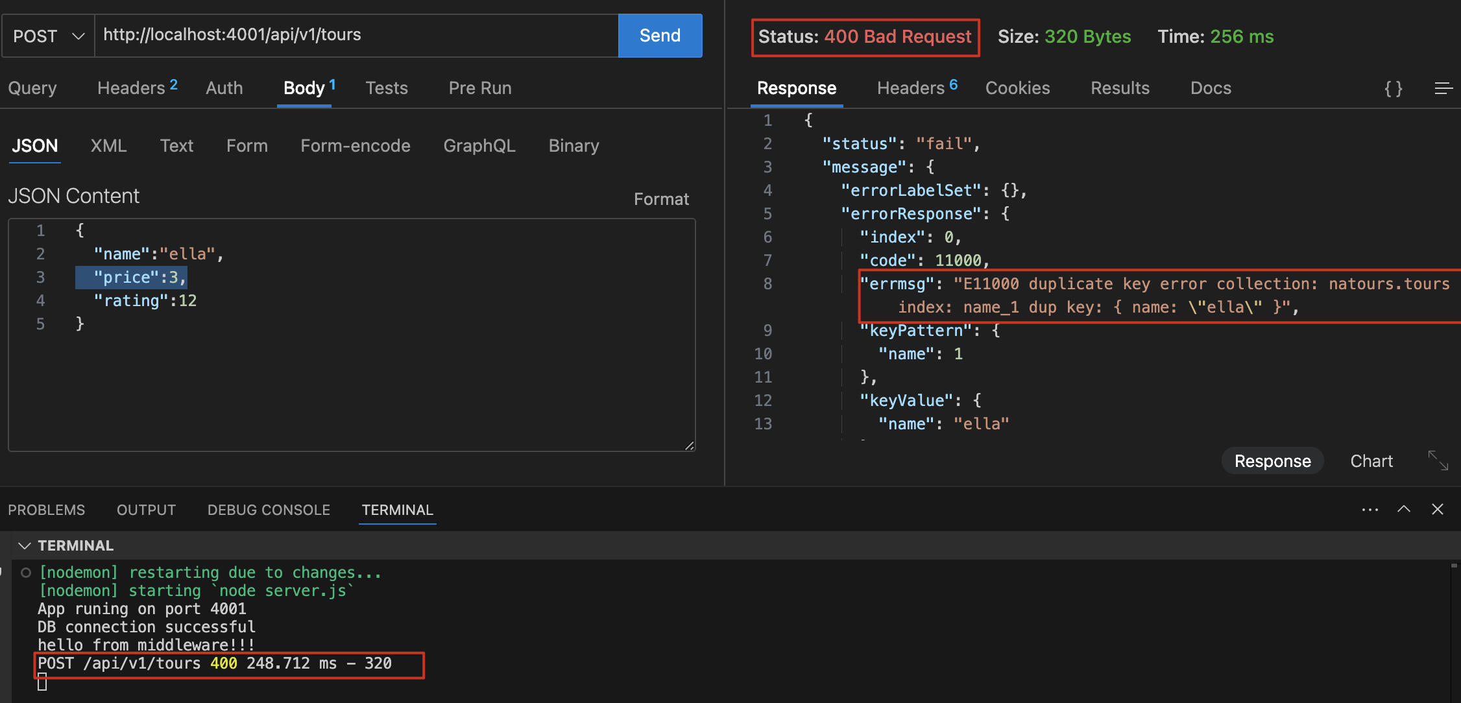This screenshot has width=1461, height=703.
Task: Select GraphQL body type
Action: [x=479, y=146]
